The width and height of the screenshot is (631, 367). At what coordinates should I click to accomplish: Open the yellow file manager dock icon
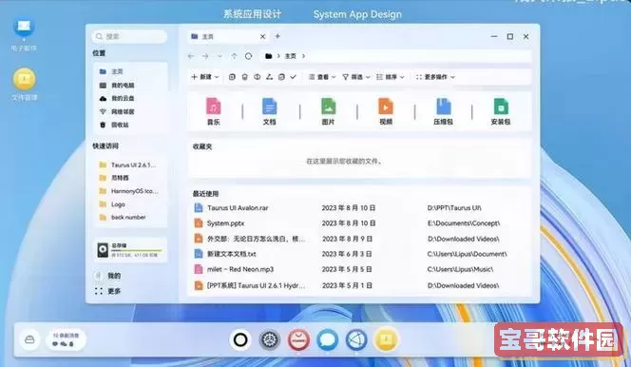coord(386,339)
